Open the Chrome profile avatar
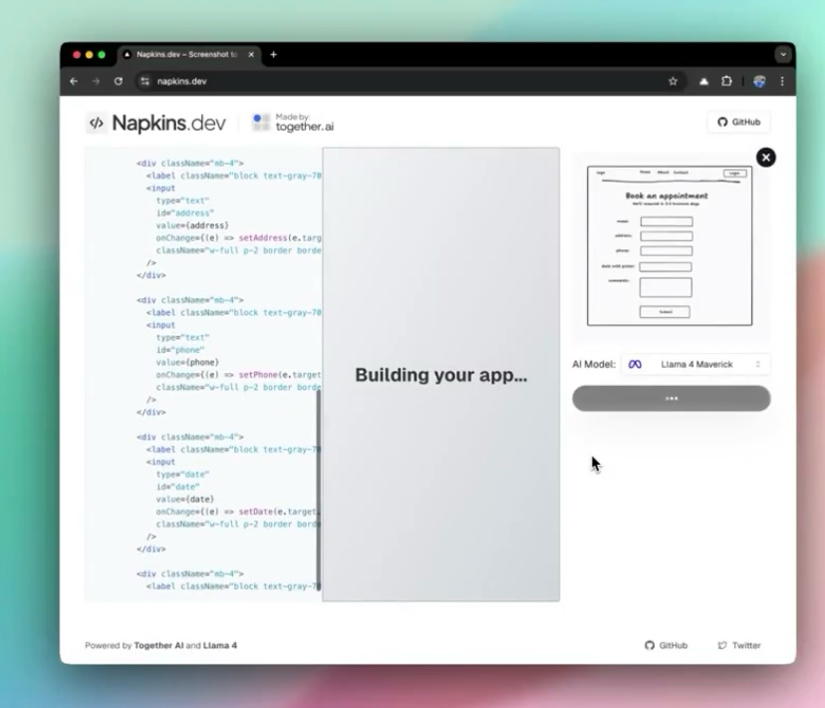Viewport: 825px width, 708px height. [x=759, y=81]
